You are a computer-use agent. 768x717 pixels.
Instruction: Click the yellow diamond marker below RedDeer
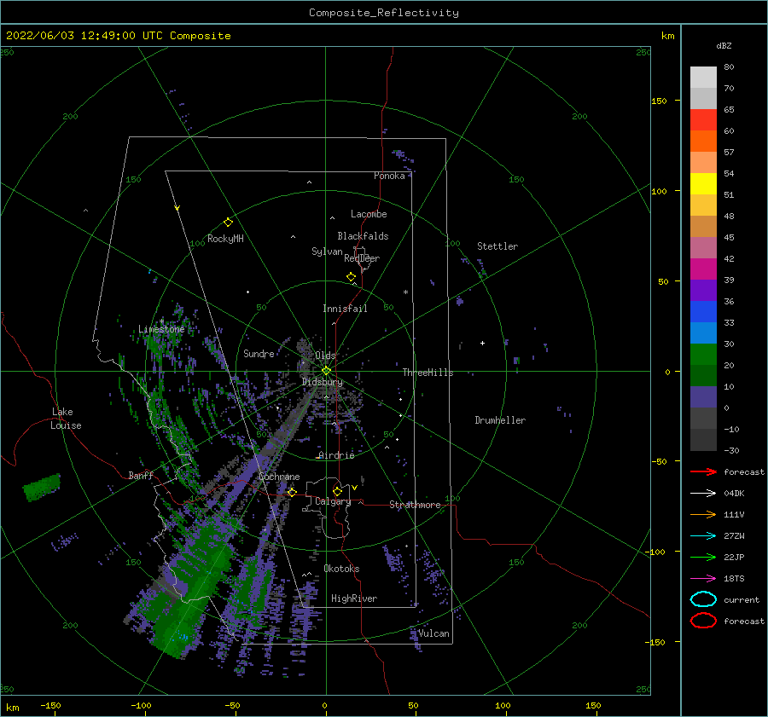tap(351, 277)
